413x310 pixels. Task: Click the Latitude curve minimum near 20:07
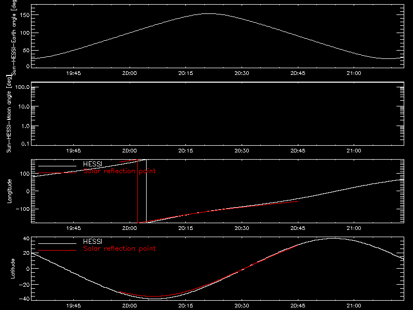[x=155, y=299]
